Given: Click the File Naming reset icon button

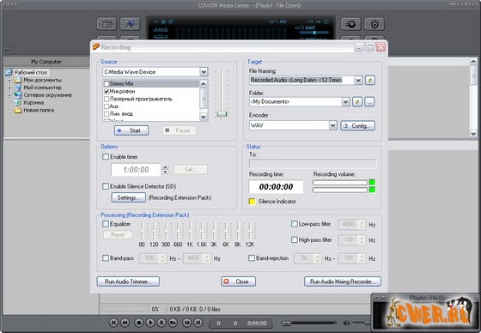Looking at the screenshot, I should click(370, 81).
